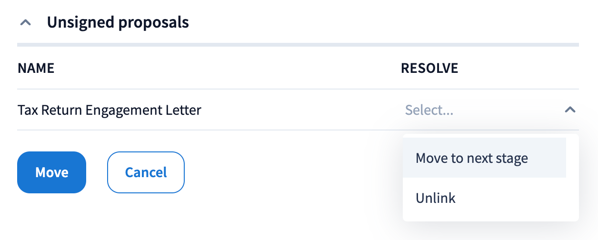The width and height of the screenshot is (598, 240).
Task: Click the Unsigned proposals heading
Action: (x=118, y=22)
